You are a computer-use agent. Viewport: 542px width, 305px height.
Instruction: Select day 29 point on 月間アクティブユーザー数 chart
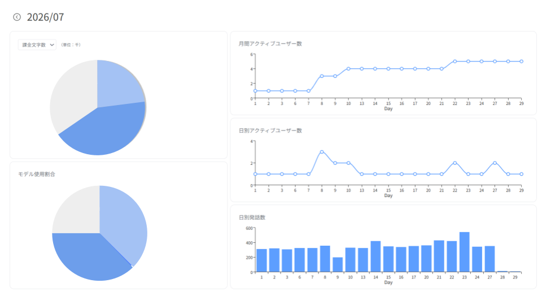[x=522, y=61]
